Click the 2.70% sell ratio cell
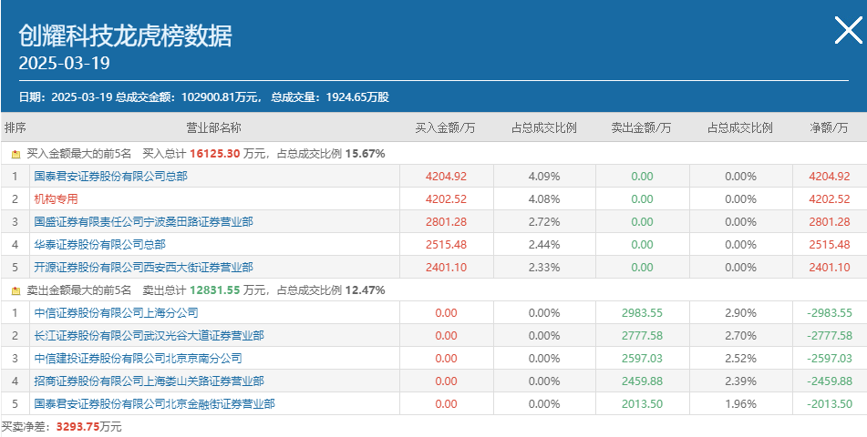867x437 pixels. (x=740, y=335)
